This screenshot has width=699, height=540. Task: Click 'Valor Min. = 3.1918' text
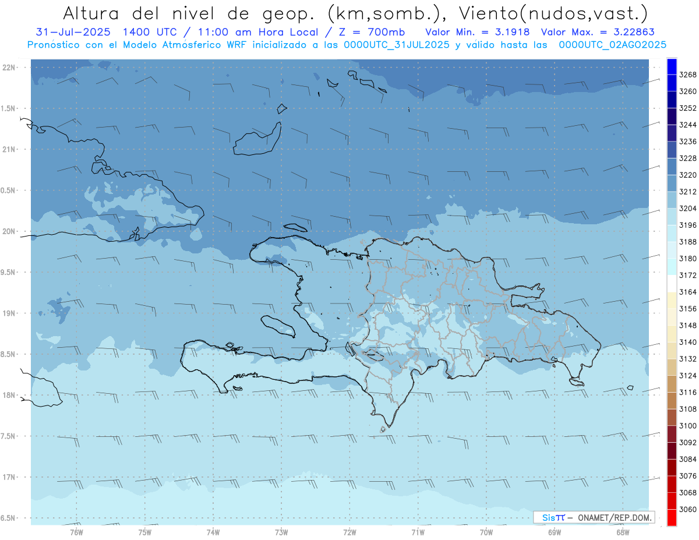pos(478,32)
